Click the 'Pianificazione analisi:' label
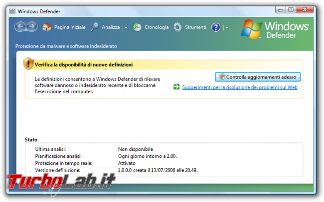This screenshot has height=202, width=324. [58, 156]
